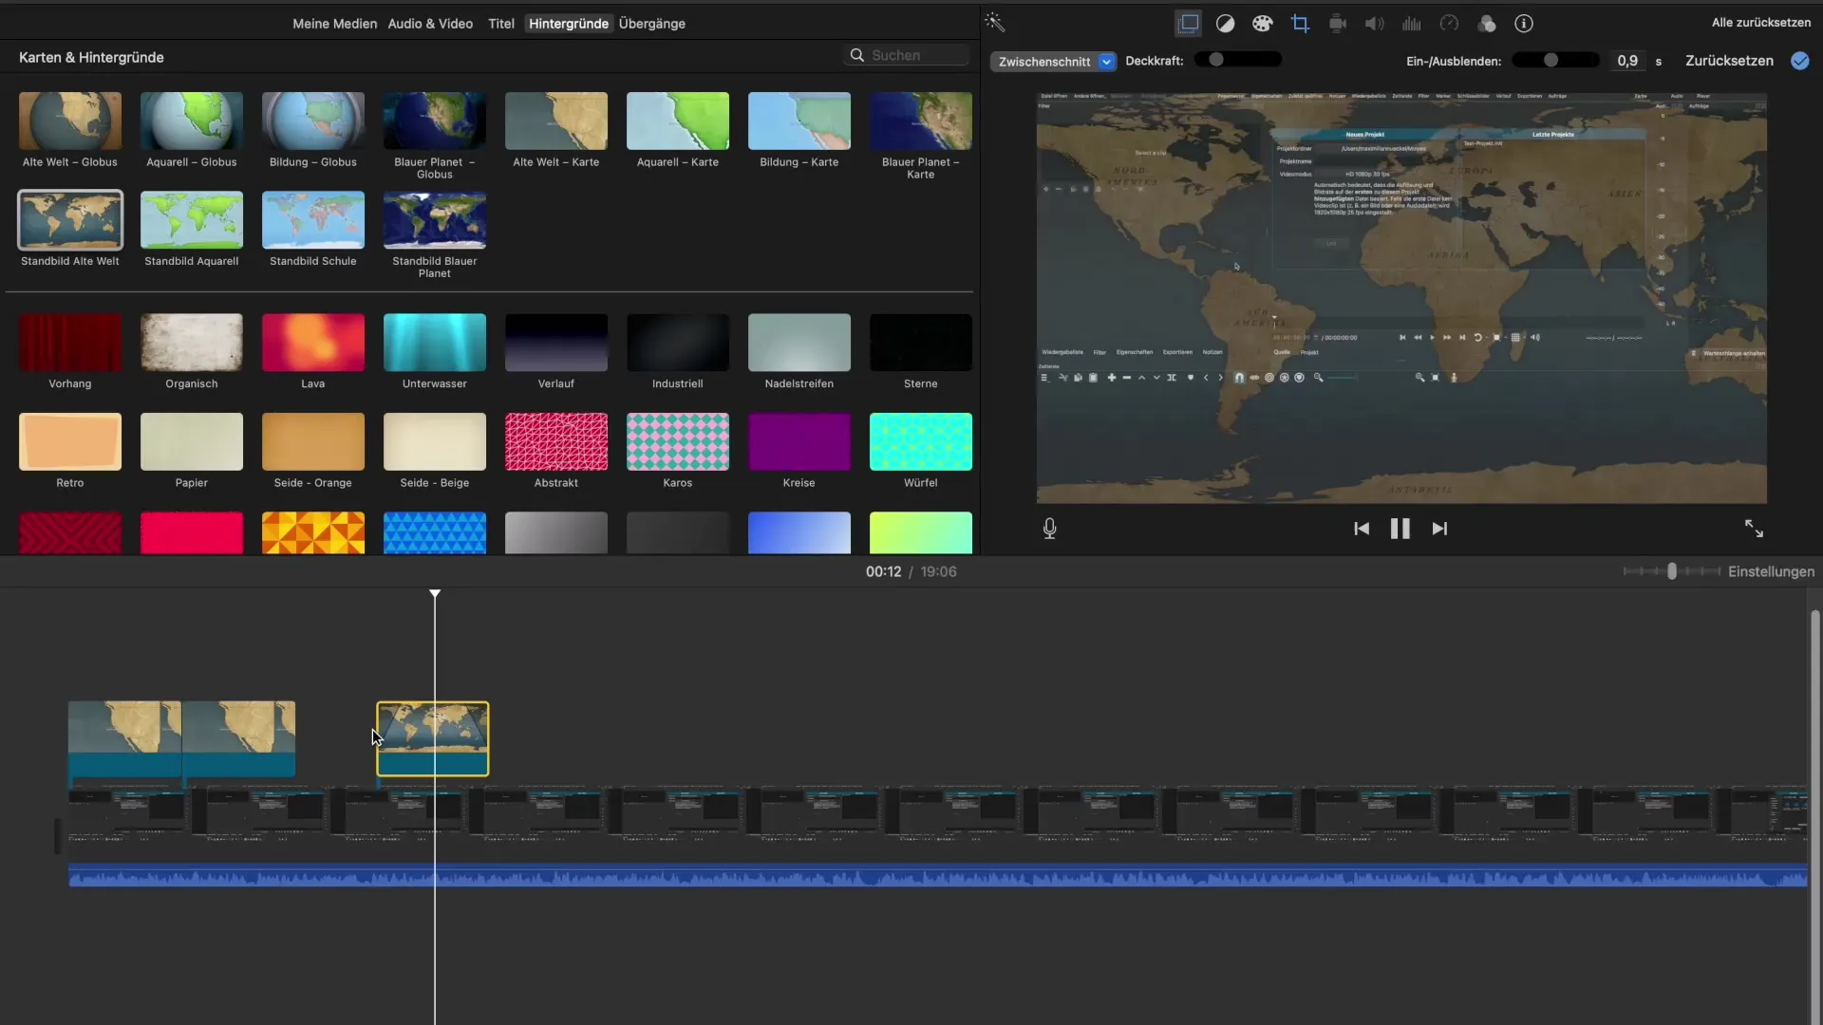The height and width of the screenshot is (1025, 1823).
Task: Switch to Titel tab
Action: [x=501, y=24]
